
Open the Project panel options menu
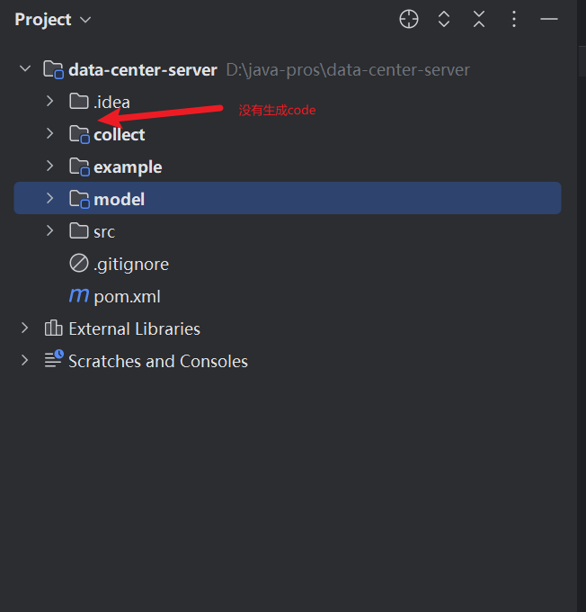pyautogui.click(x=514, y=19)
